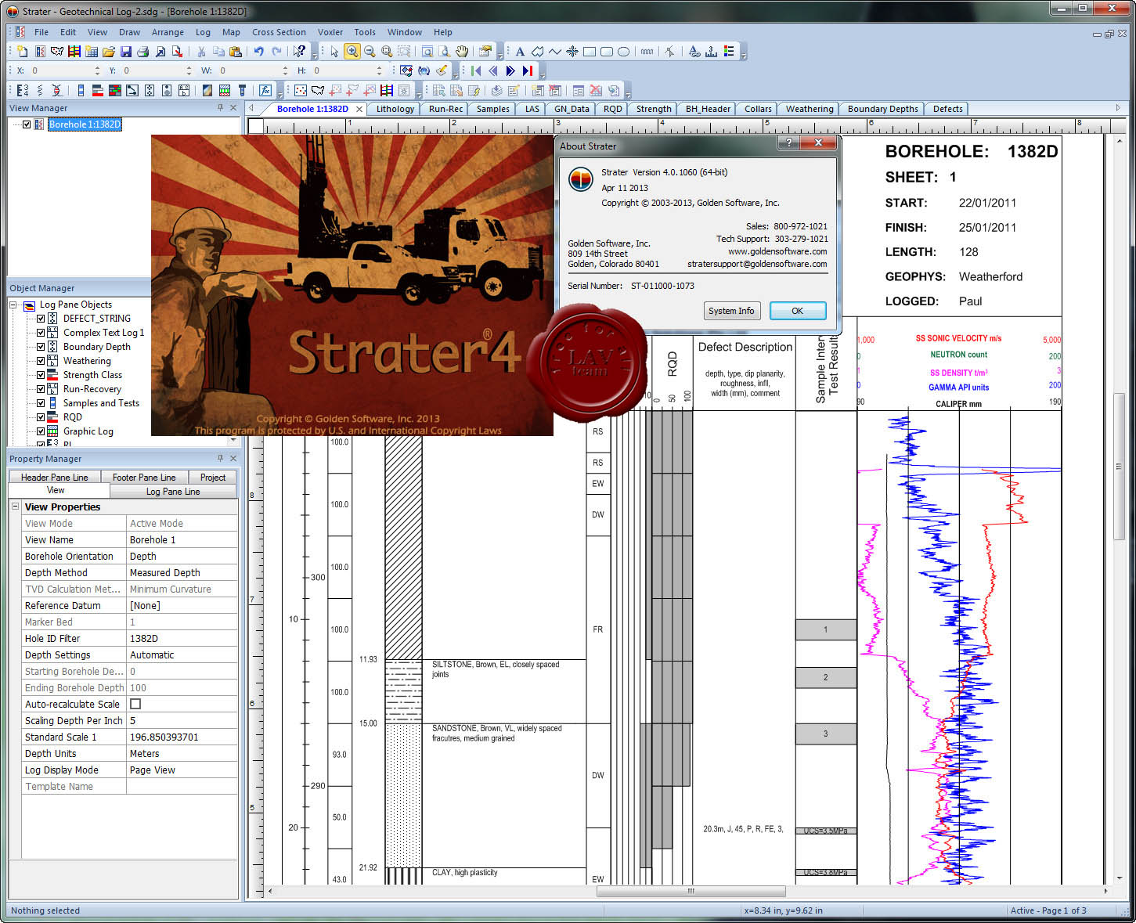
Task: Open the Depth Method Measured Depth dropdown
Action: pyautogui.click(x=182, y=572)
